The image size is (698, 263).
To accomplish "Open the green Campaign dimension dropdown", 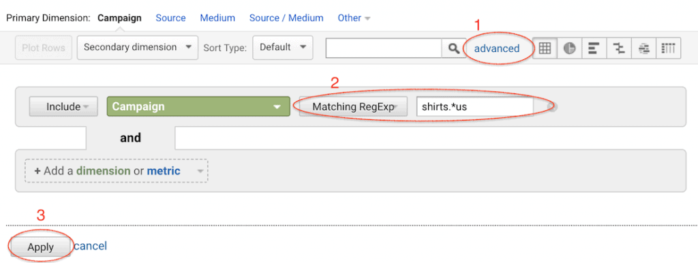I will coord(198,107).
